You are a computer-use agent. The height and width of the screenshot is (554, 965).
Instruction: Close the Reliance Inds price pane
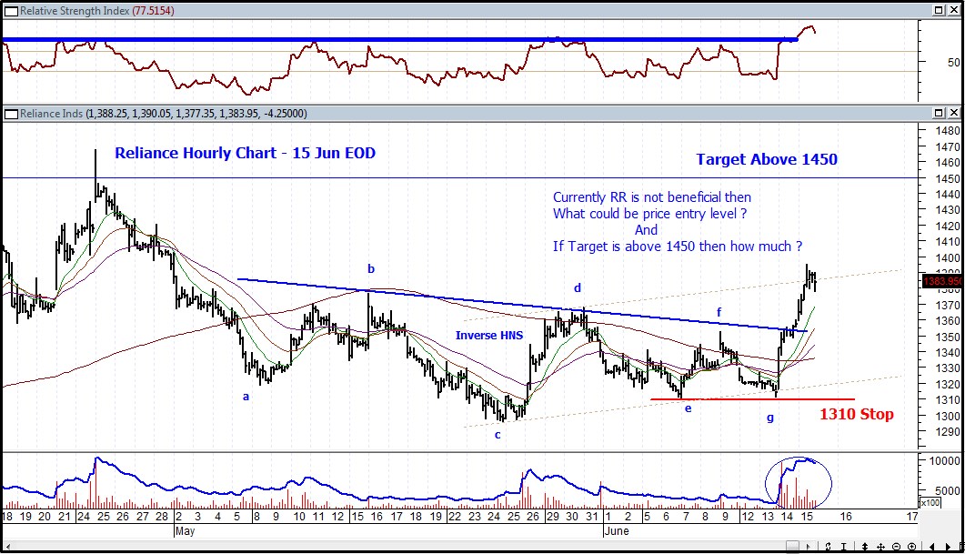953,113
